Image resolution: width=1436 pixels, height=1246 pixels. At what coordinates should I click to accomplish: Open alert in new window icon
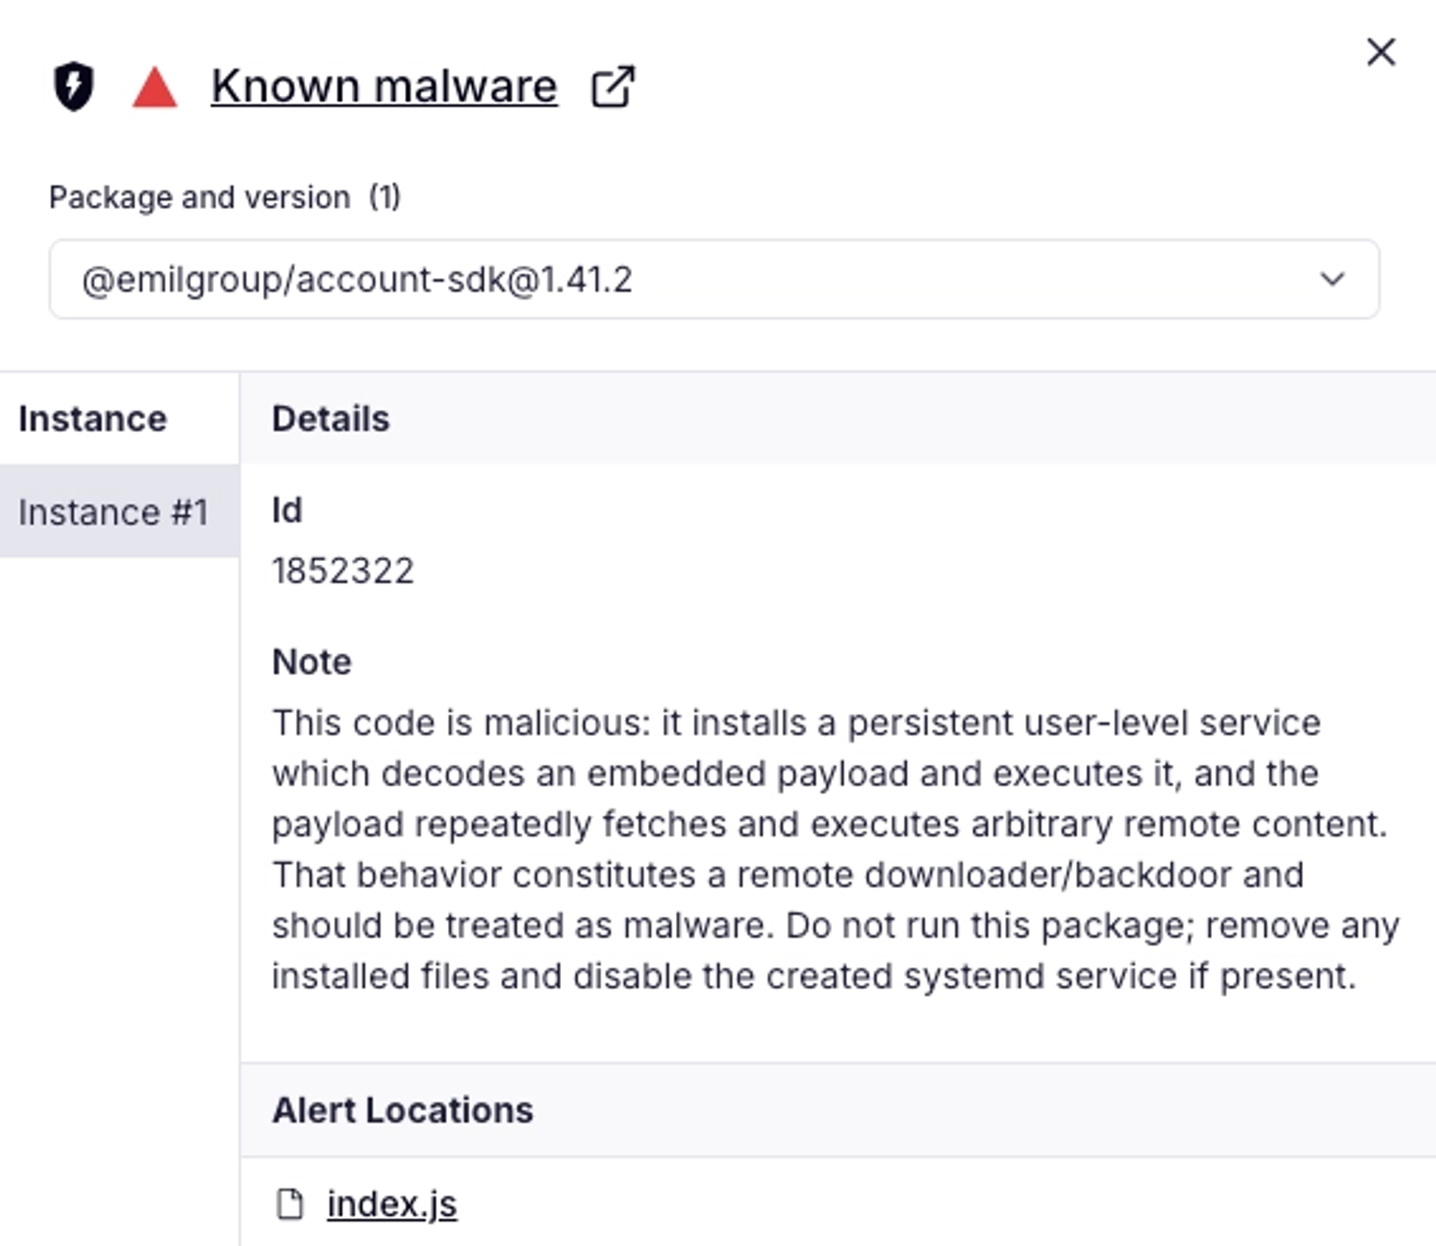pos(613,87)
